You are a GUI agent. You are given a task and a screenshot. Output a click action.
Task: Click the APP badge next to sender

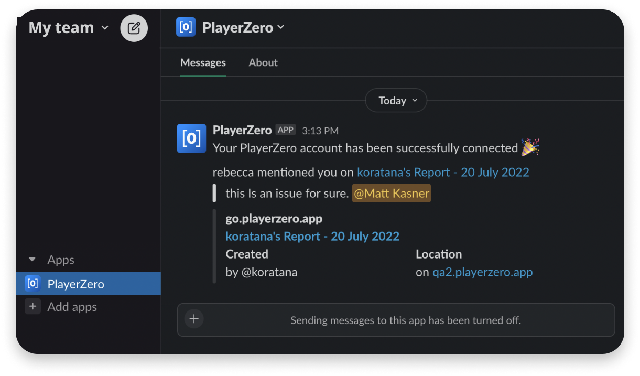click(286, 130)
